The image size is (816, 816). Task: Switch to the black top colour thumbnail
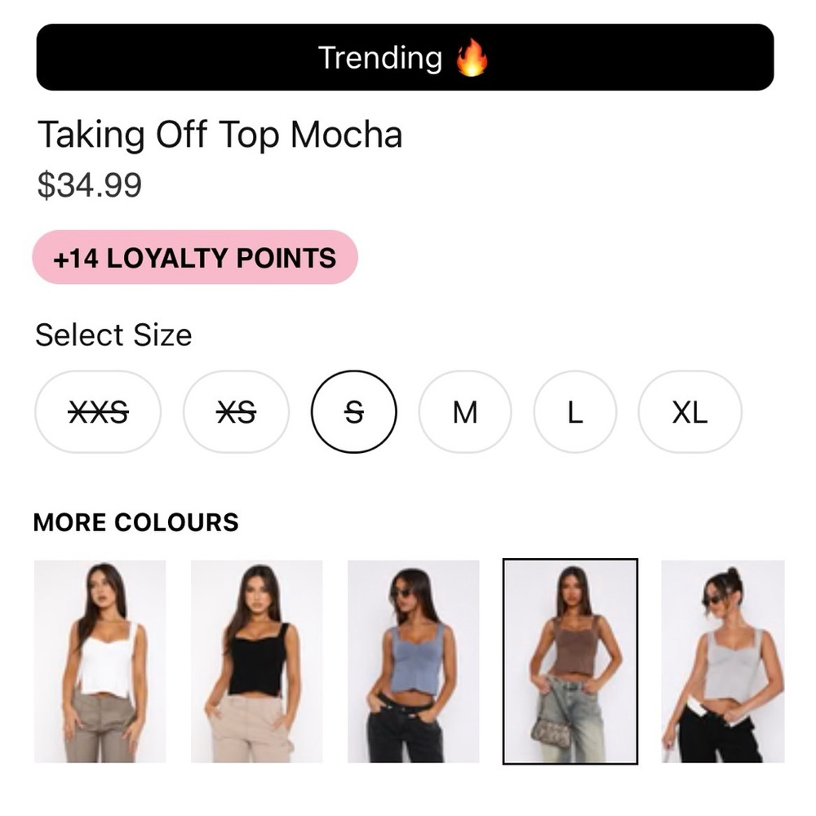[256, 662]
